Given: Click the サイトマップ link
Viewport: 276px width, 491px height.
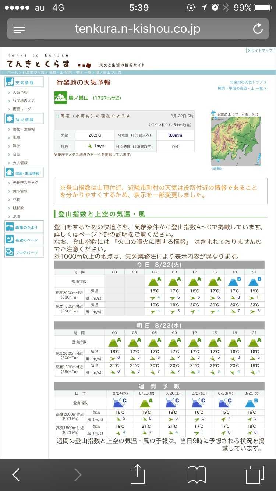Looking at the screenshot, I should click(261, 50).
